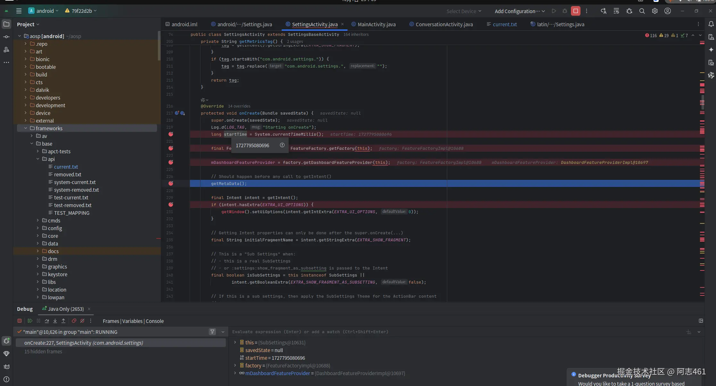
Task: Click the 15 hidden frames link
Action: (43, 351)
